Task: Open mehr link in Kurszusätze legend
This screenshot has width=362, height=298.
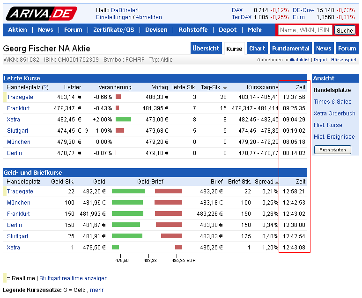Action: click(97, 290)
